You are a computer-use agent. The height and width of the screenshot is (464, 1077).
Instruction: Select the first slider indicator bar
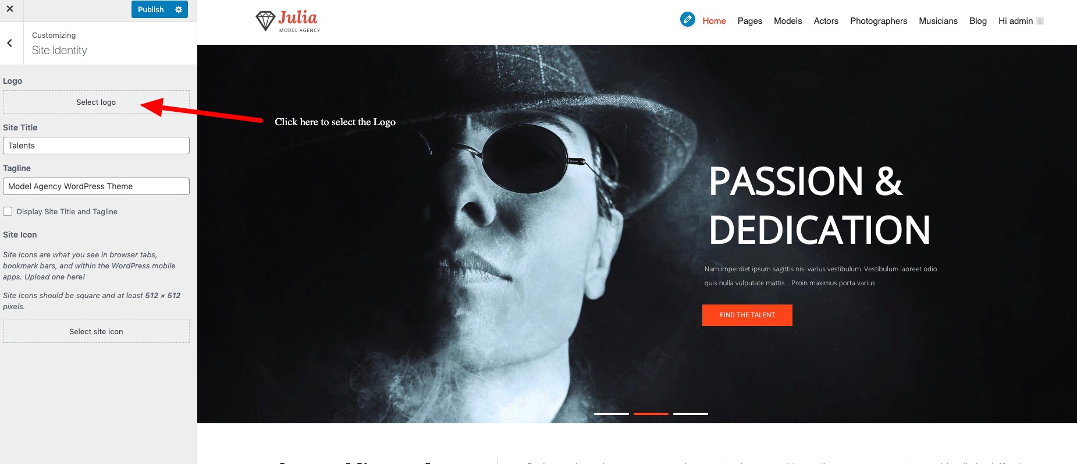(x=611, y=414)
